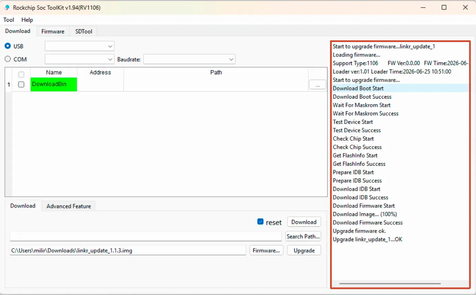
Task: Check the DownloadBin row checkbox
Action: [x=21, y=84]
